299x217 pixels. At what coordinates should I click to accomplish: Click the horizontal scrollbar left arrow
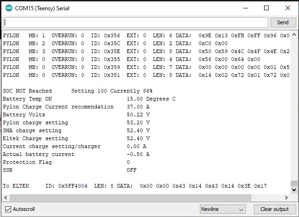(x=6, y=197)
